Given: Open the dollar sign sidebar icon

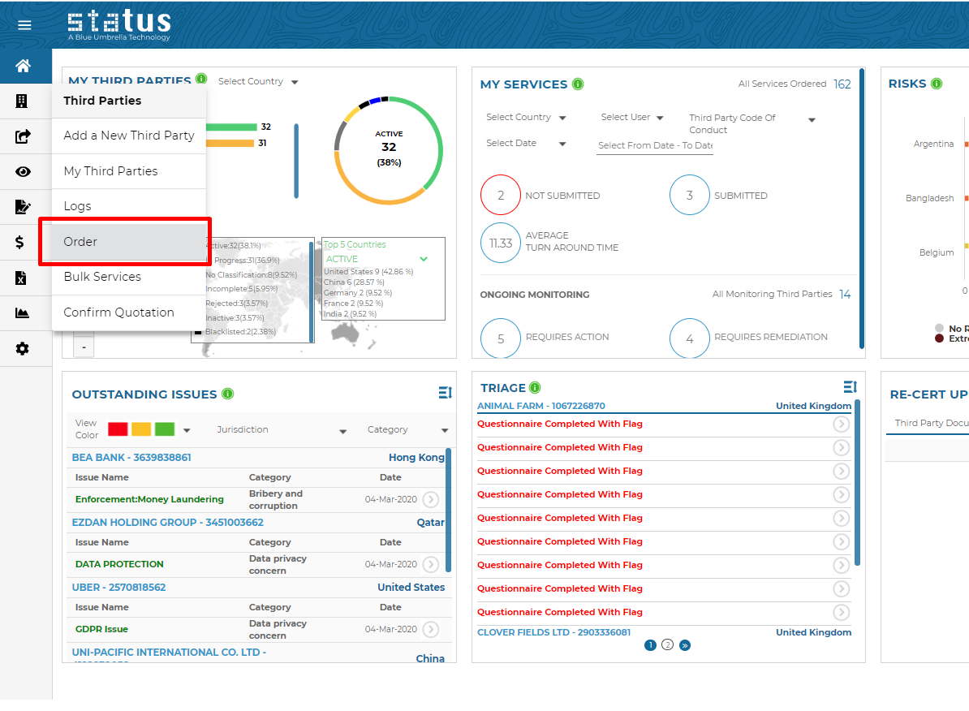Looking at the screenshot, I should click(x=20, y=242).
